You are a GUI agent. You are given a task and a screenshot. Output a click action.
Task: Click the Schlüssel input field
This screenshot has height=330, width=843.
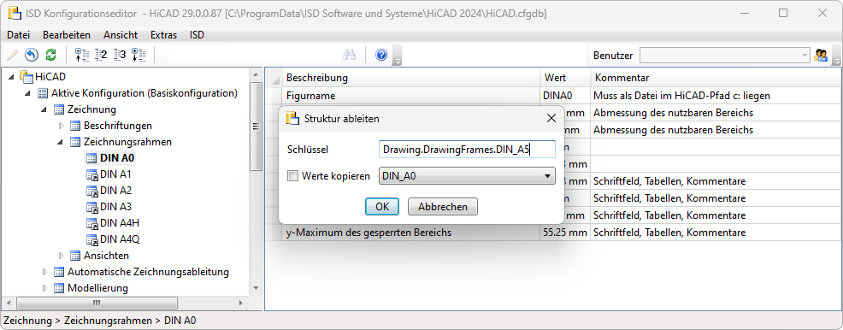[x=467, y=150]
